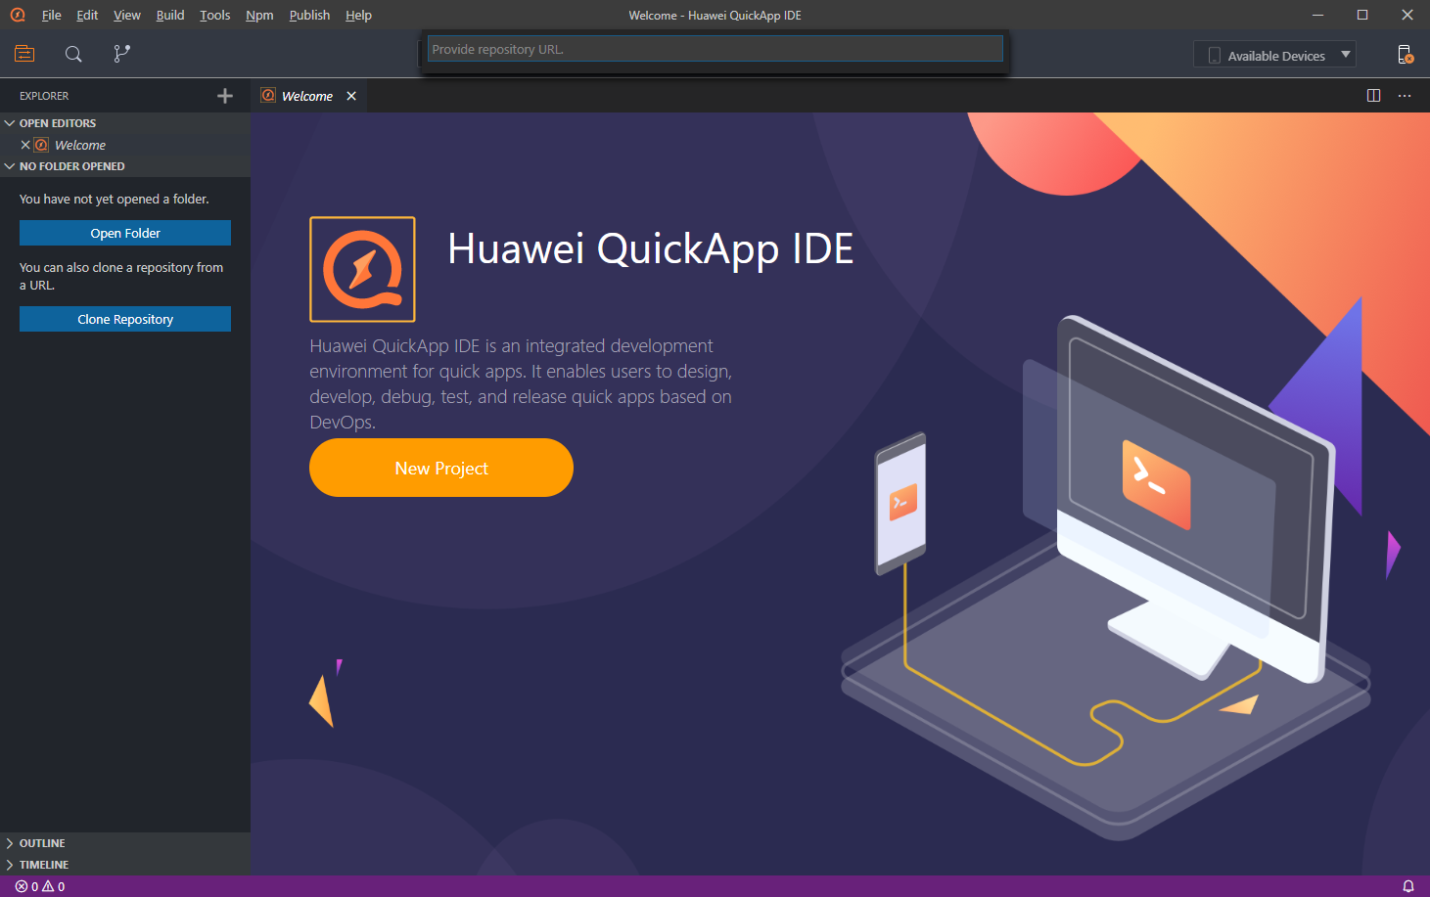Click the EXPLORER panel title
Image resolution: width=1430 pixels, height=897 pixels.
[44, 96]
